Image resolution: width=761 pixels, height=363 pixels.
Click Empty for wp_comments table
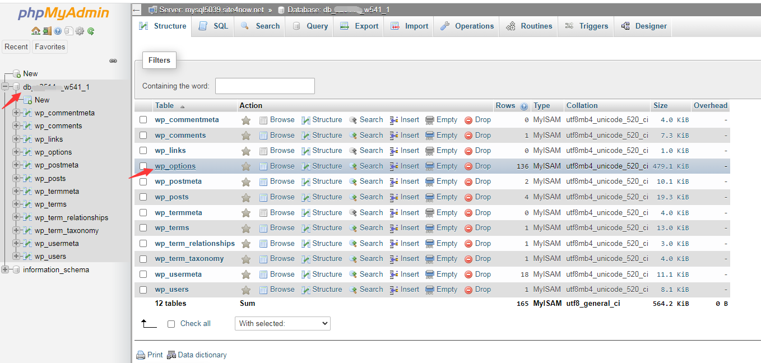point(442,136)
